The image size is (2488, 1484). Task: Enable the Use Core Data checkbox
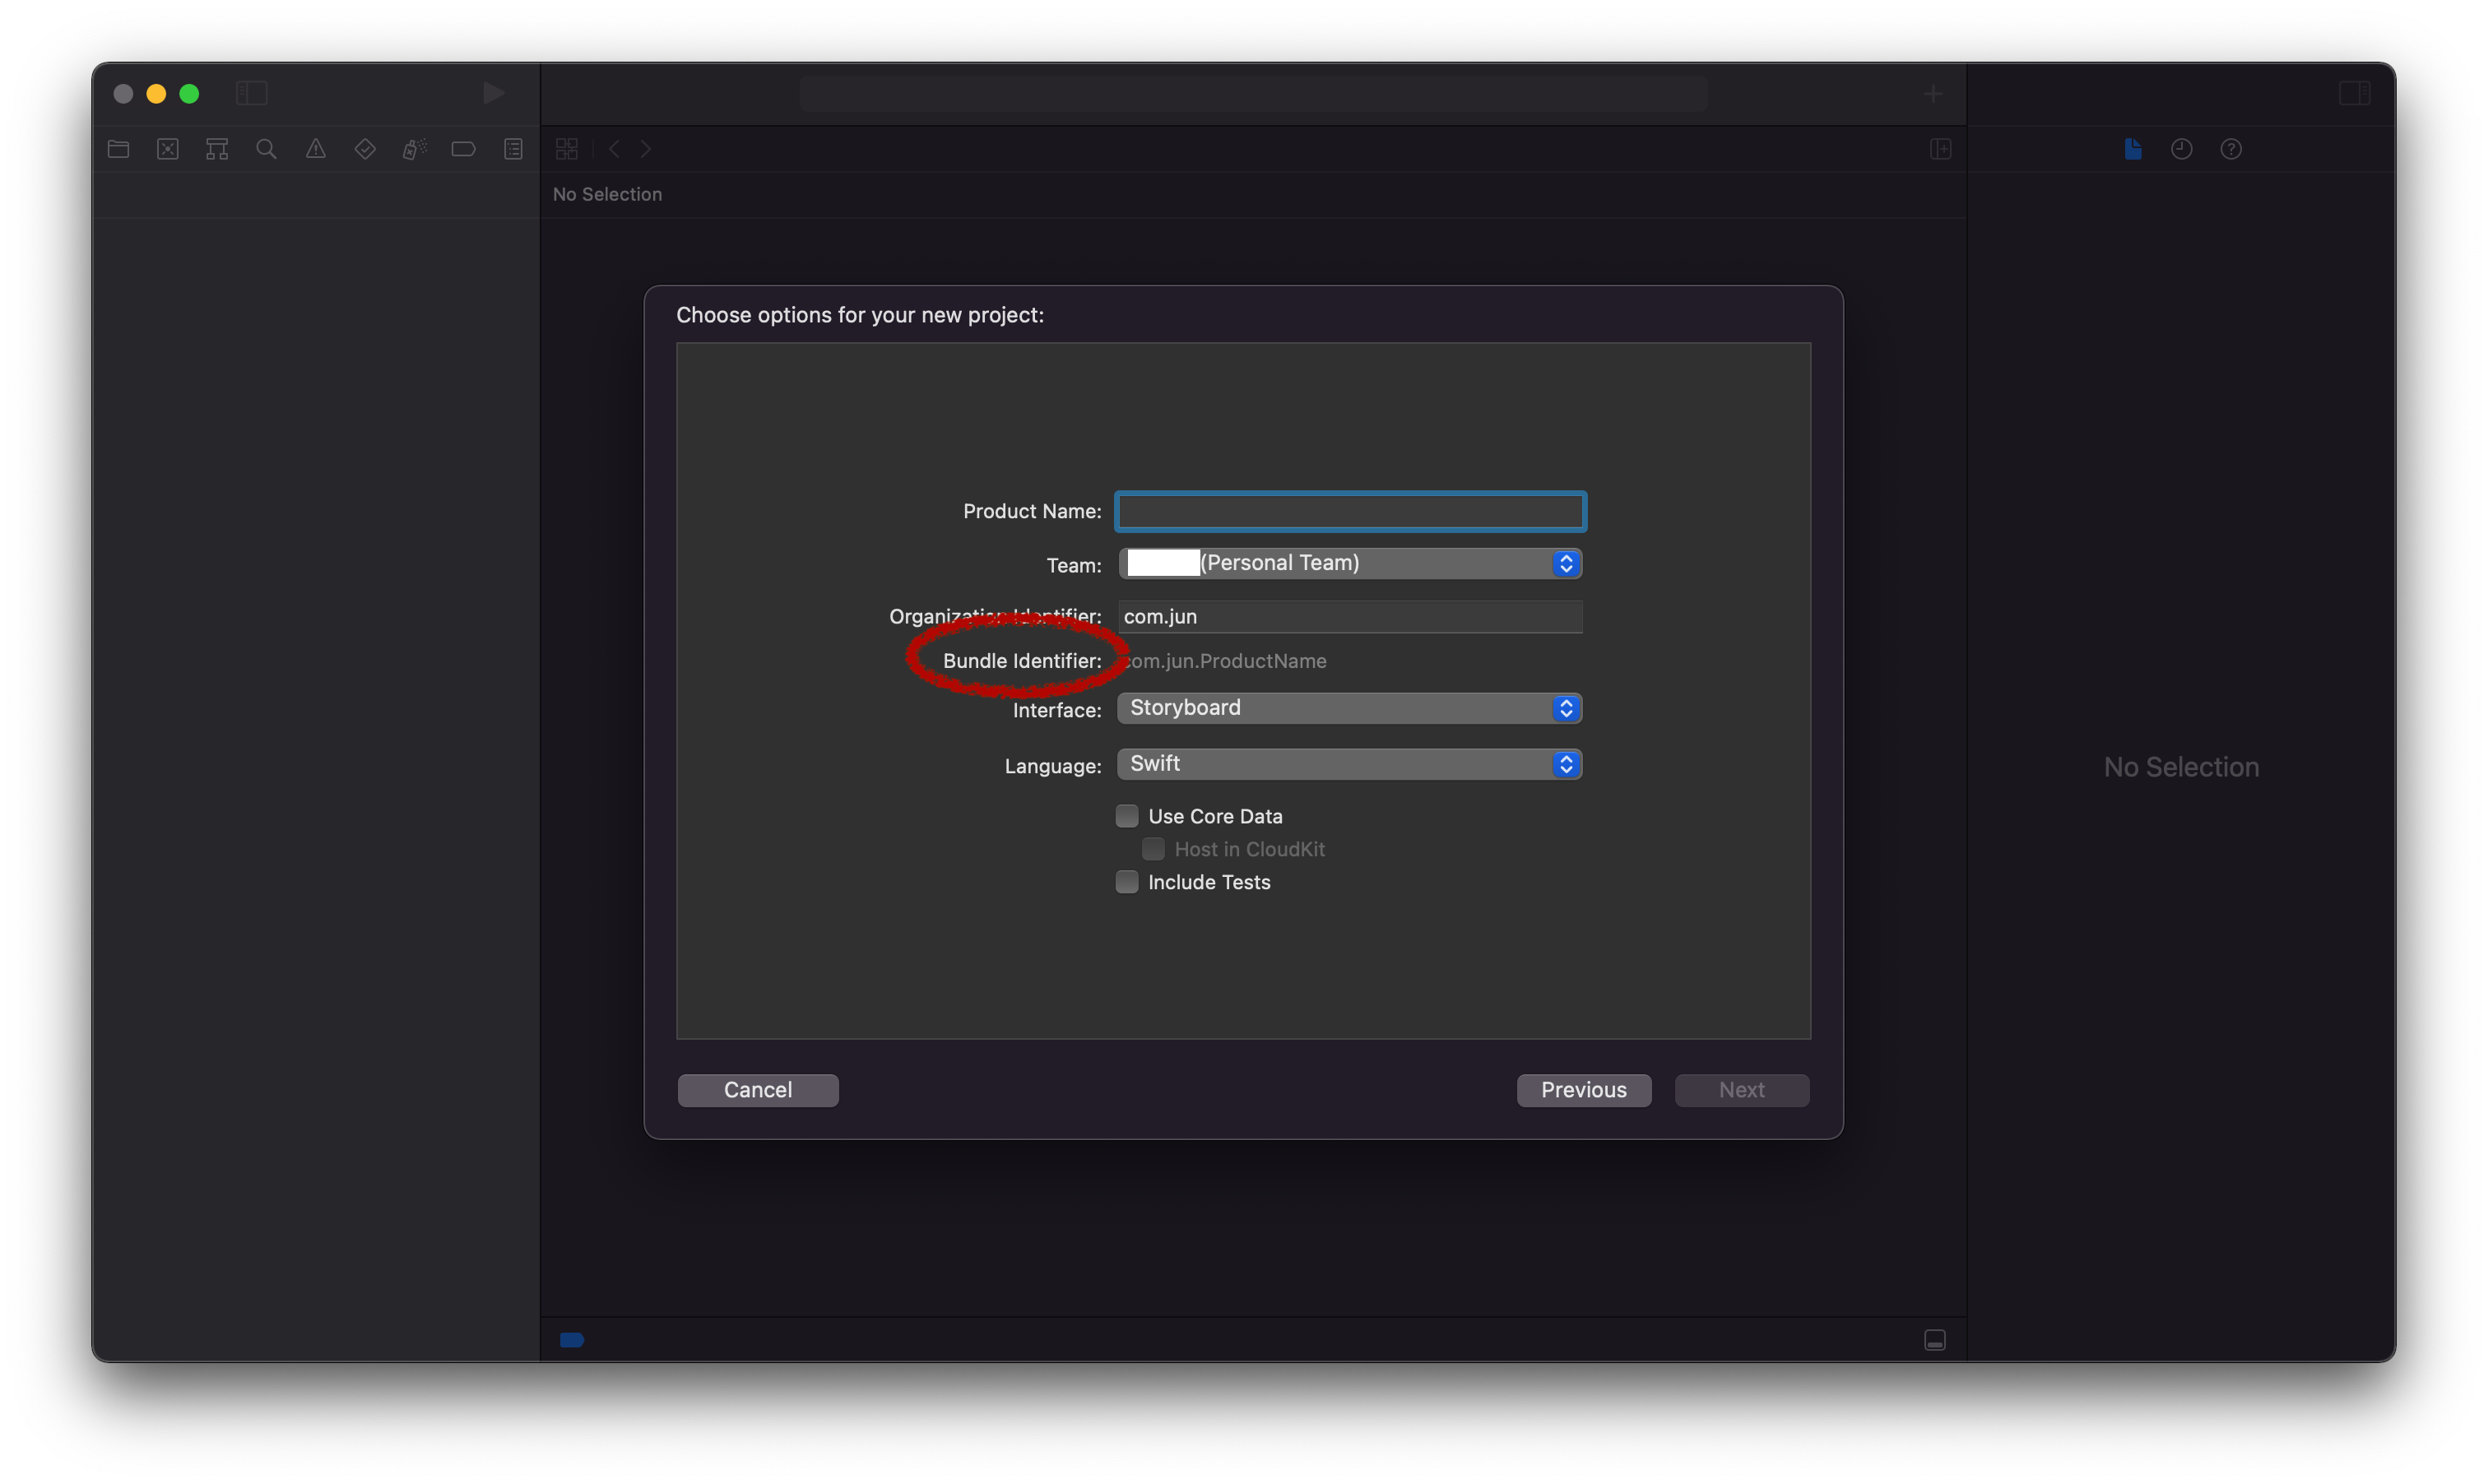click(1127, 816)
